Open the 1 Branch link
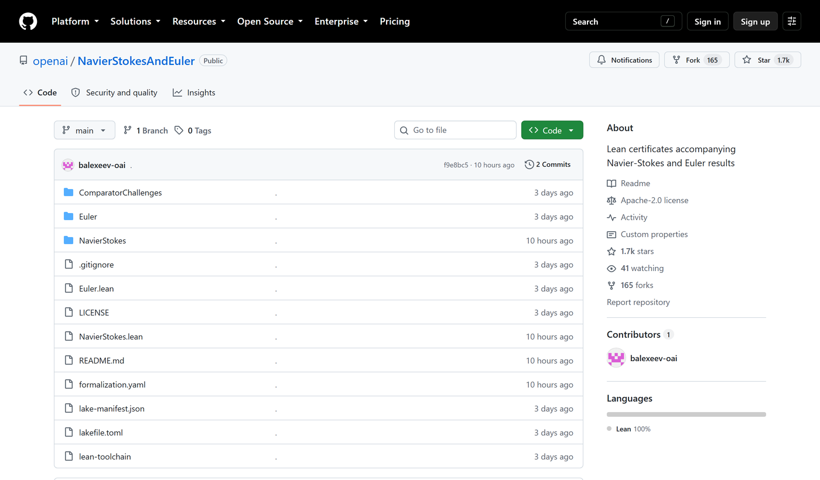This screenshot has width=820, height=480. click(146, 131)
